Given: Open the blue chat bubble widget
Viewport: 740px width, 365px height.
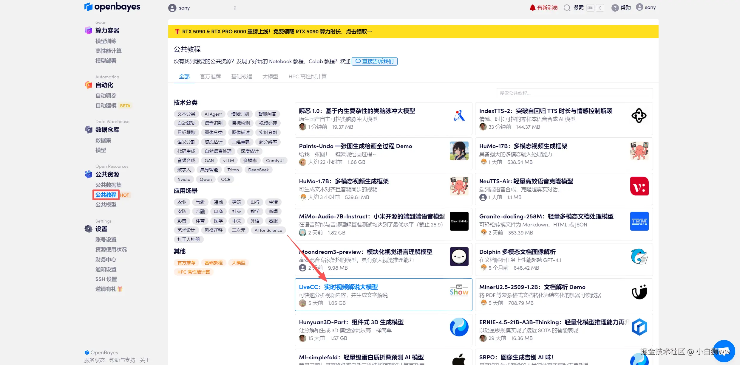Looking at the screenshot, I should (x=724, y=351).
